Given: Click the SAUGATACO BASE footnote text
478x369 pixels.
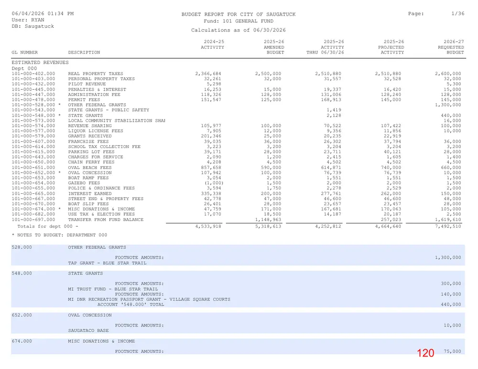Looking at the screenshot, I should 88,331.
